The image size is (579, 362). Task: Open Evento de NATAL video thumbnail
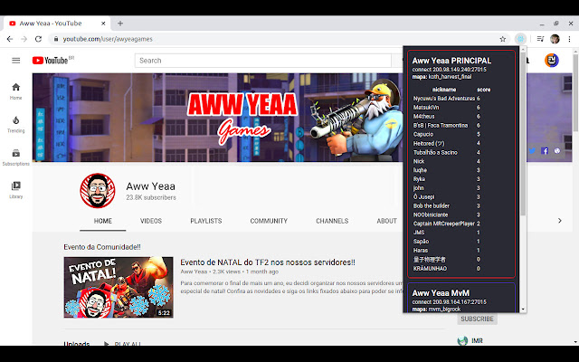pyautogui.click(x=119, y=287)
